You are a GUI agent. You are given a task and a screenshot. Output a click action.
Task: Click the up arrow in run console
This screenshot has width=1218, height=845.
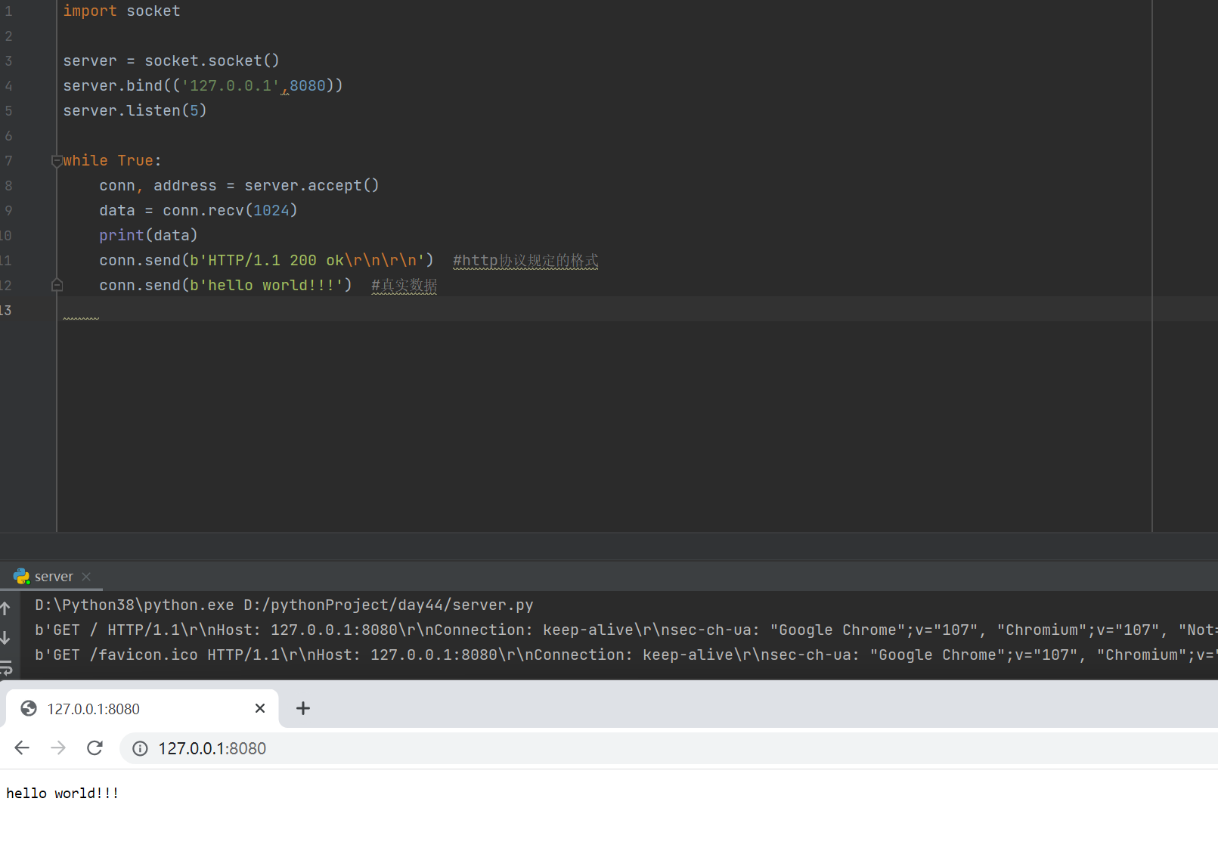pos(6,608)
